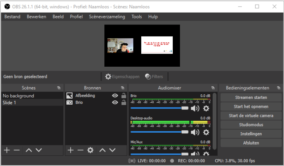Open the Scèneverzameling menu
Screen dimensions: 284x166
pyautogui.click(x=107, y=16)
